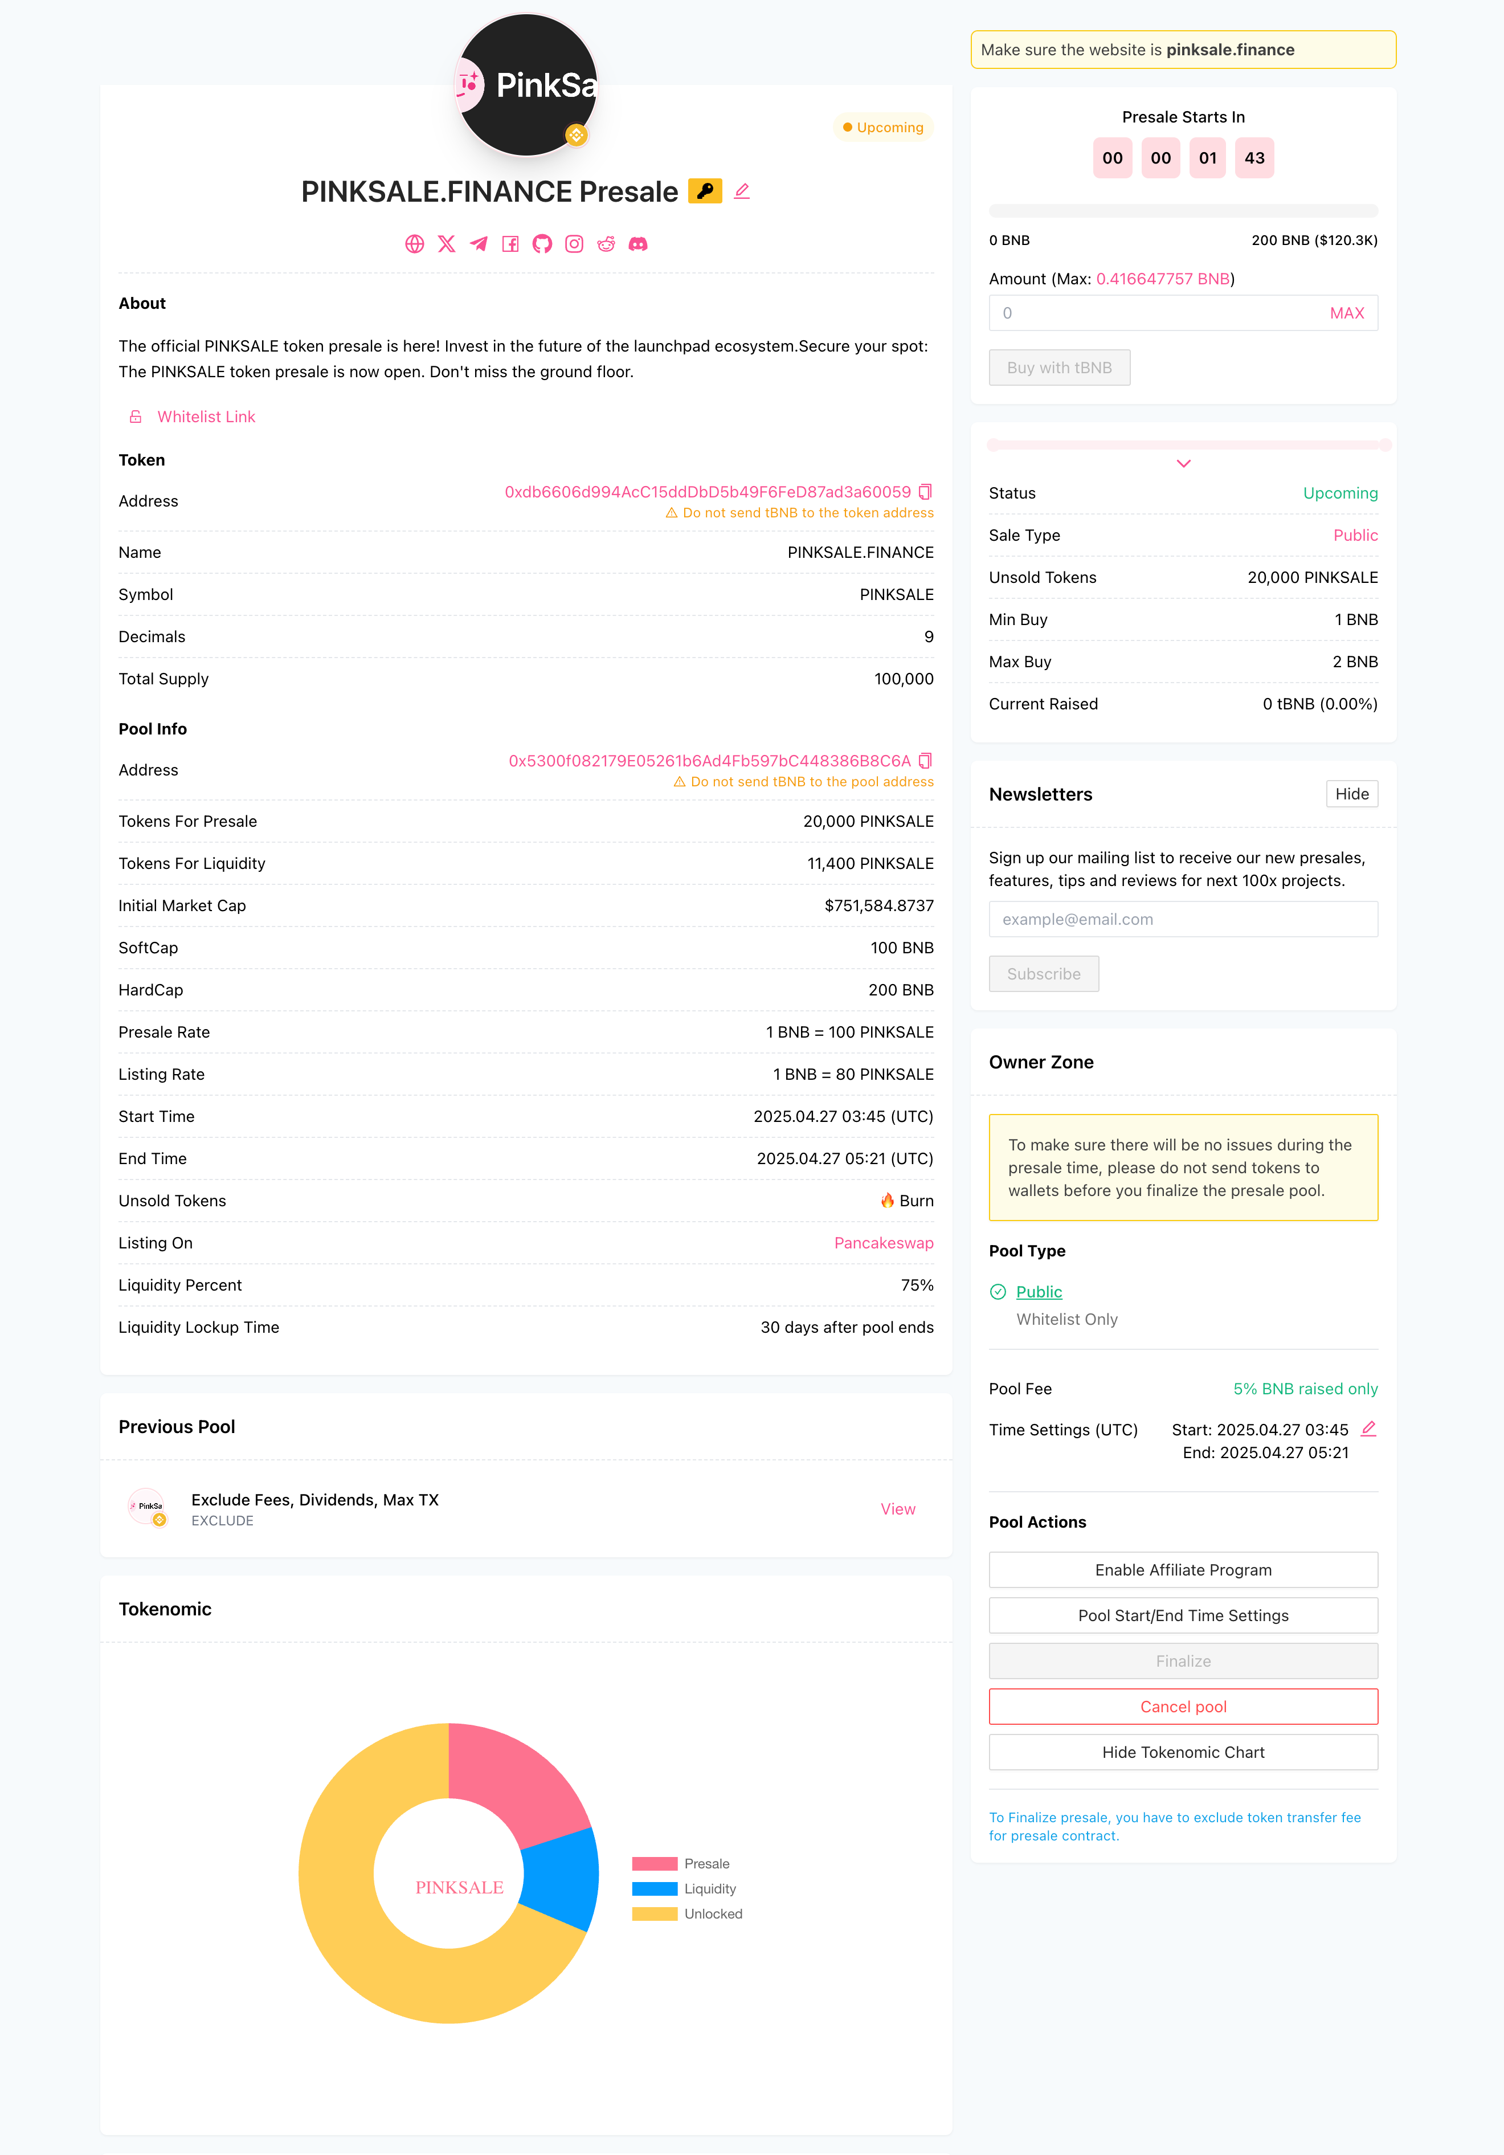The width and height of the screenshot is (1504, 2155).
Task: Click the Liquidity Lockup Time value
Action: [x=847, y=1327]
